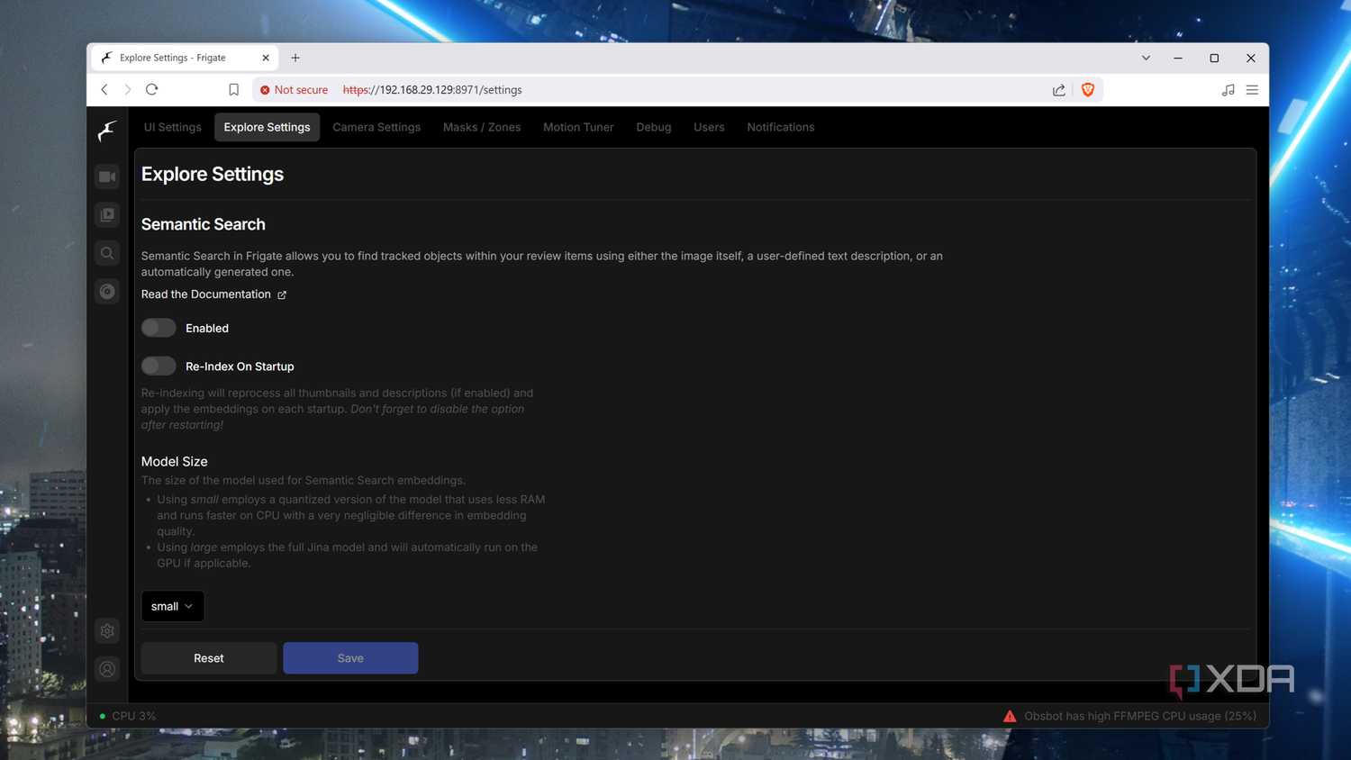Expand the browser tab search chevron
This screenshot has height=760, width=1351.
tap(1146, 58)
